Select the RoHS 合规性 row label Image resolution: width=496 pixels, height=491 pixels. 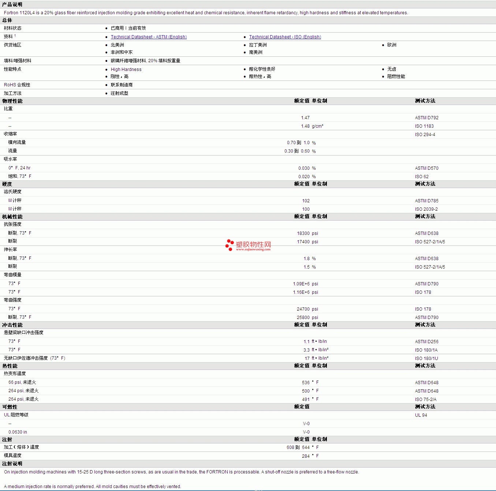(17, 85)
